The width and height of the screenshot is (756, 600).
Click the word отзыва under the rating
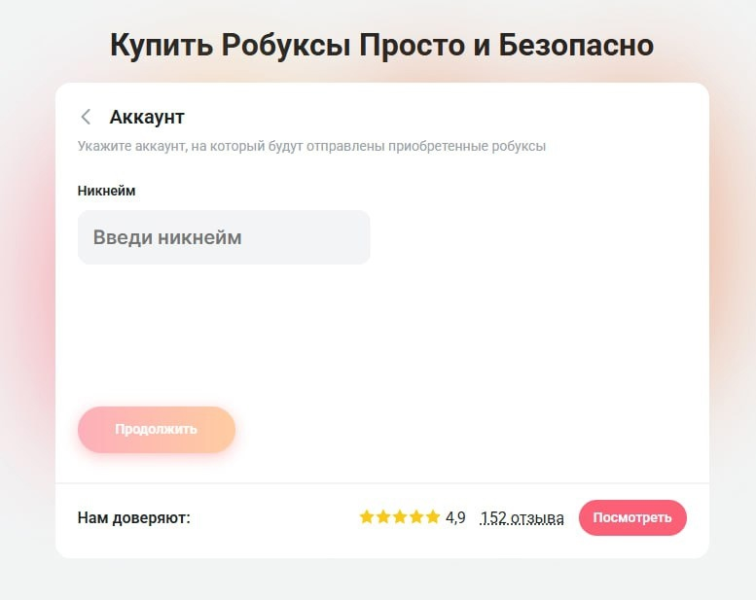click(x=537, y=517)
